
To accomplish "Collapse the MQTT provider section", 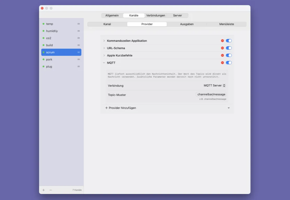I will pyautogui.click(x=104, y=63).
